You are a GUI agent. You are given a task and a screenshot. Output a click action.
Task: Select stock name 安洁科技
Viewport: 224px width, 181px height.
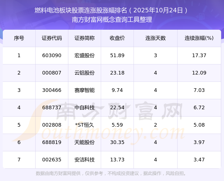tap(85, 160)
